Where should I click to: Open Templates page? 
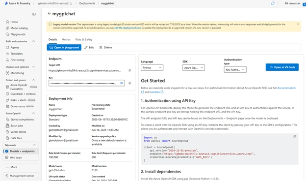click(x=14, y=54)
